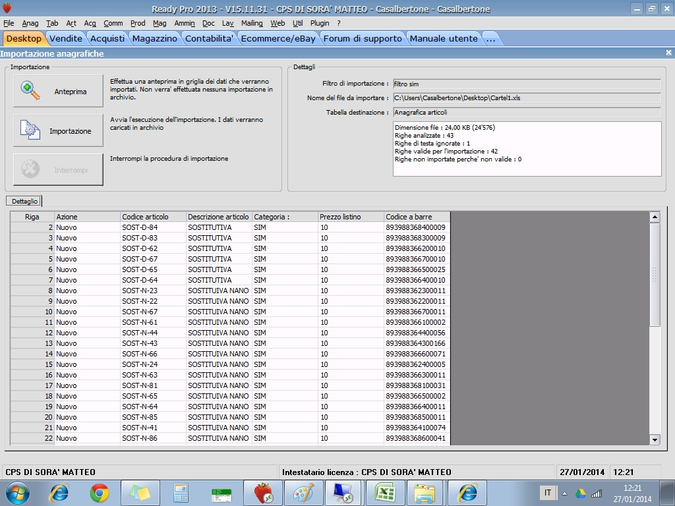675x506 pixels.
Task: Select the cell SOST-D-84
Action: 153,227
